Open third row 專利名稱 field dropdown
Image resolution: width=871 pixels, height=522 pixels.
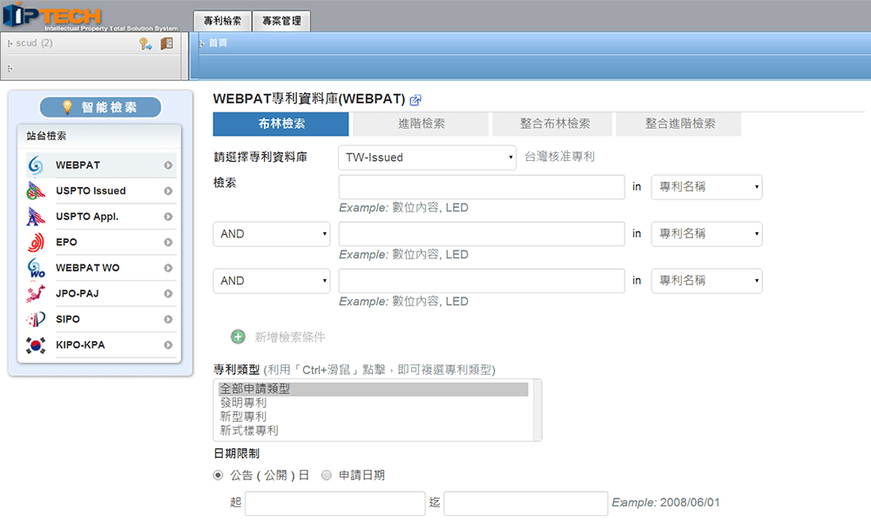(x=706, y=281)
